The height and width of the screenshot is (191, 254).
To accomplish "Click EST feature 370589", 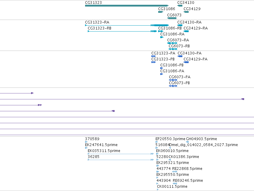I will [86, 142].
